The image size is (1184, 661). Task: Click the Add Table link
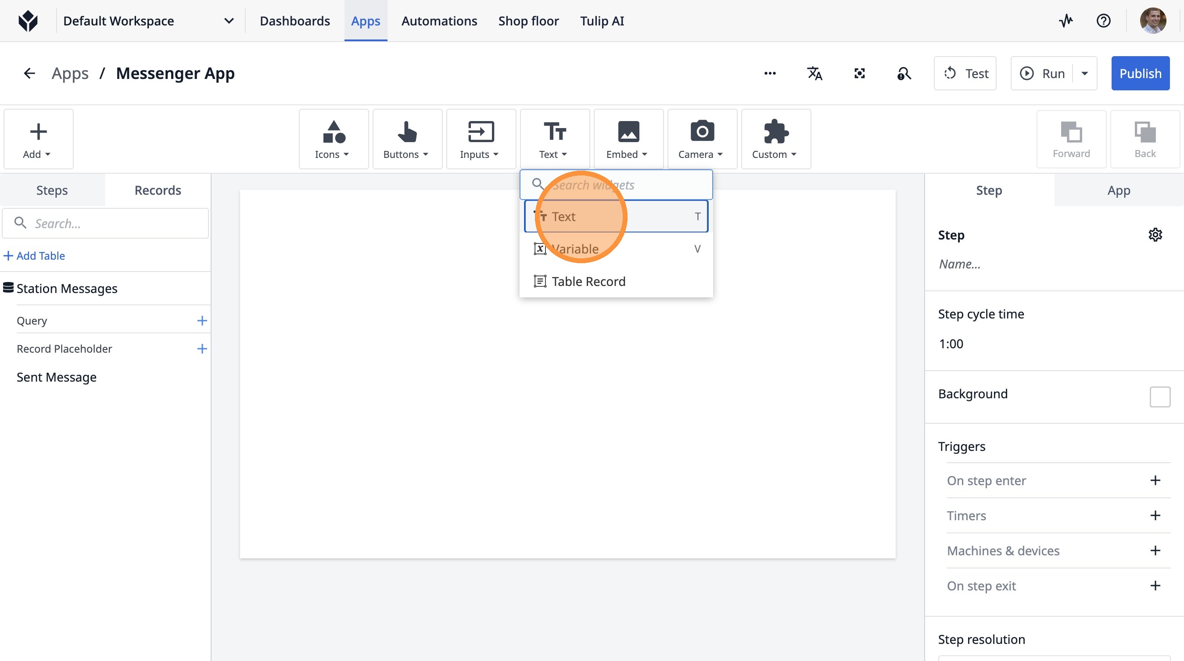[x=35, y=256]
